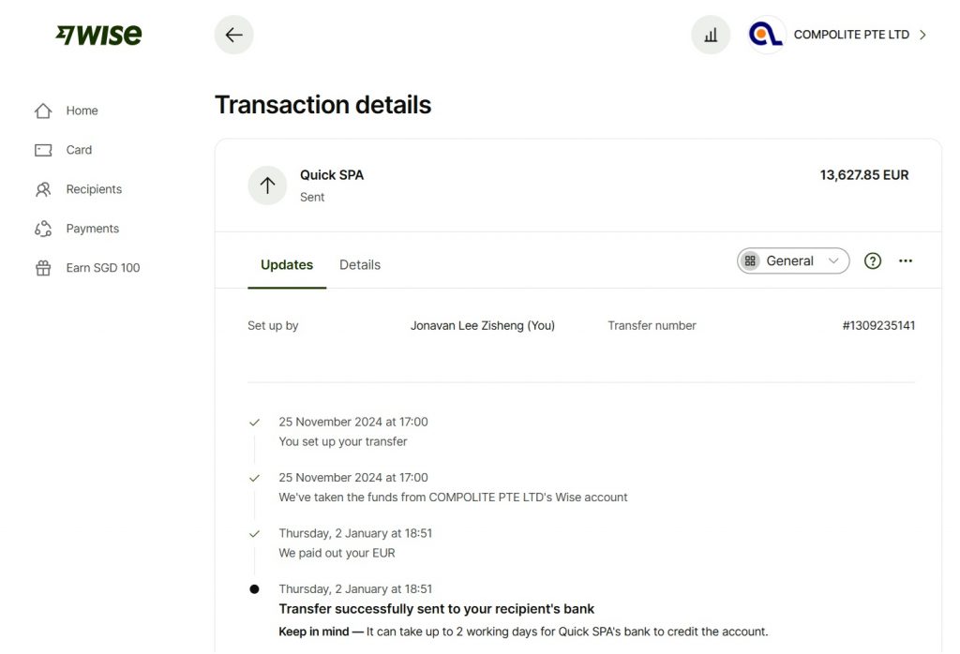This screenshot has width=960, height=654.
Task: Click the Wise logo
Action: tap(98, 35)
